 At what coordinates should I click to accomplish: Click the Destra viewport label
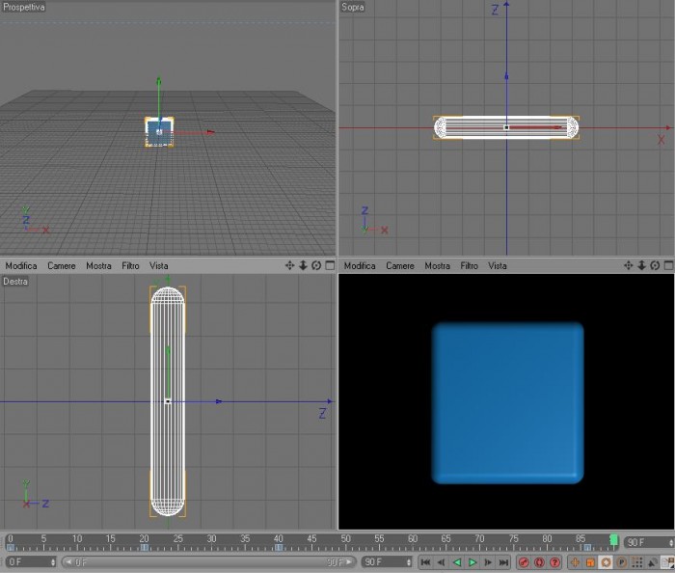(x=15, y=281)
